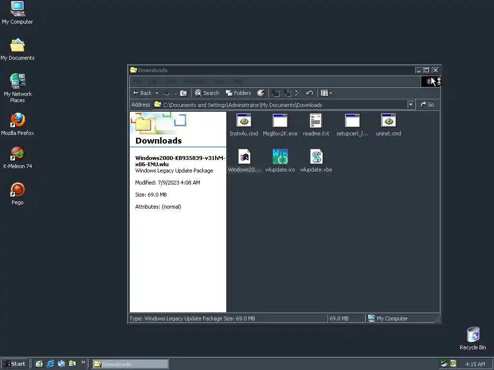Click the Undo toolbar icon
Screen dimensions: 494x370
click(309, 93)
